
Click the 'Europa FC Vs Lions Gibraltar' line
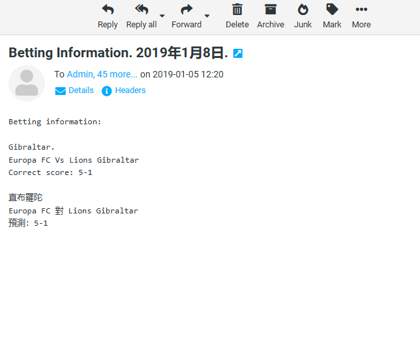point(74,160)
